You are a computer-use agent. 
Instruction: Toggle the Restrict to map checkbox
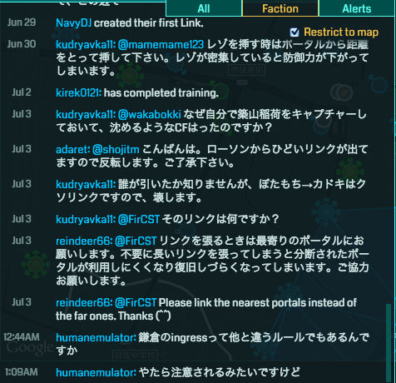[295, 32]
